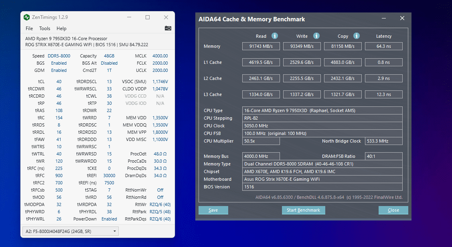Click the tCL value 40
Screen dimensions: 452x247
click(x=59, y=82)
